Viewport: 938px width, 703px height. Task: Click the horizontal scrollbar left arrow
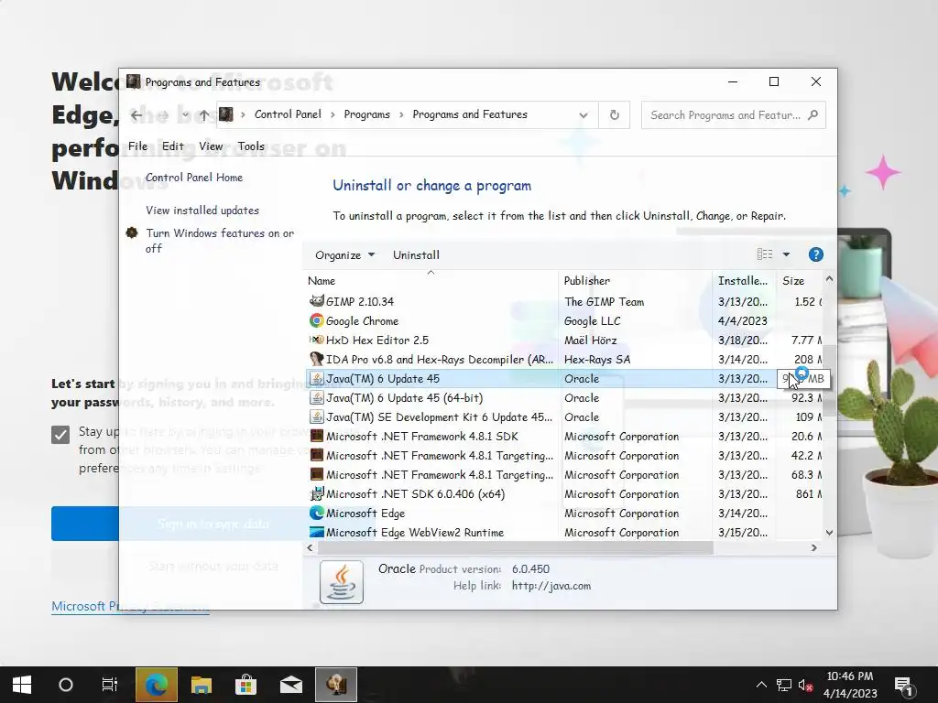coord(310,547)
